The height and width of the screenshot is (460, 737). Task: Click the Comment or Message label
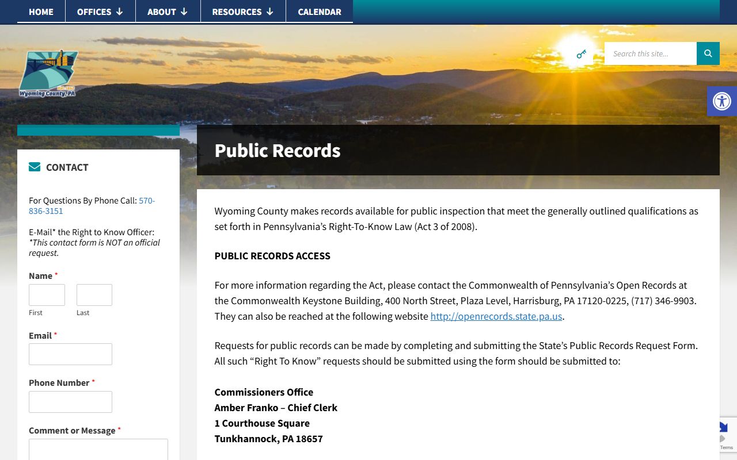click(x=75, y=431)
